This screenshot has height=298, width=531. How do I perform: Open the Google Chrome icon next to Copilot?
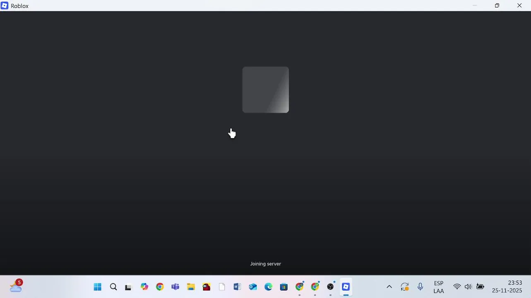[x=160, y=287]
